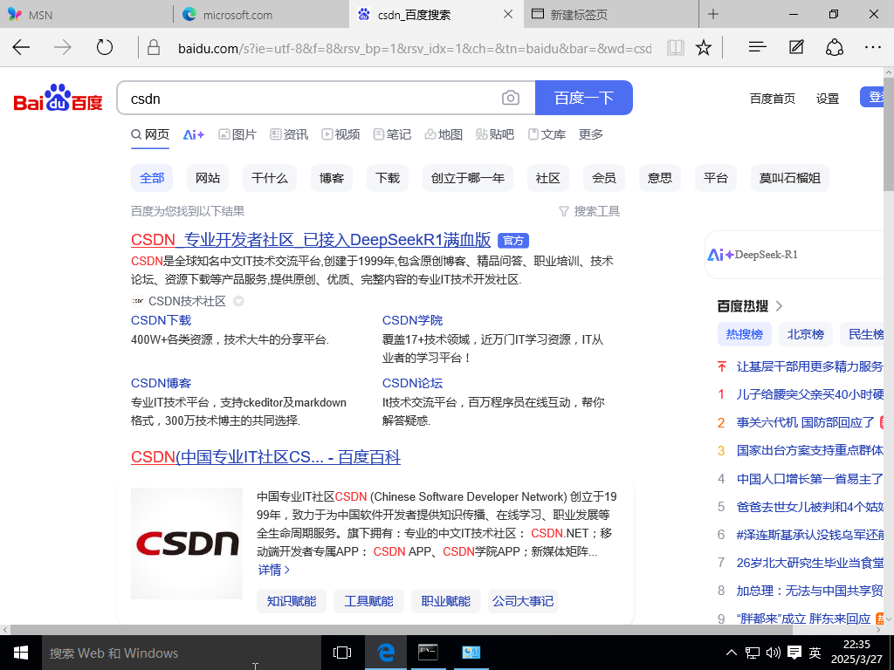
Task: Open the control panel taskbar app
Action: (x=471, y=653)
